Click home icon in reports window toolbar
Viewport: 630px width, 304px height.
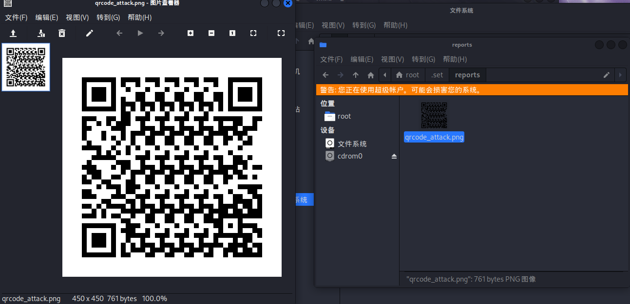[x=370, y=75]
